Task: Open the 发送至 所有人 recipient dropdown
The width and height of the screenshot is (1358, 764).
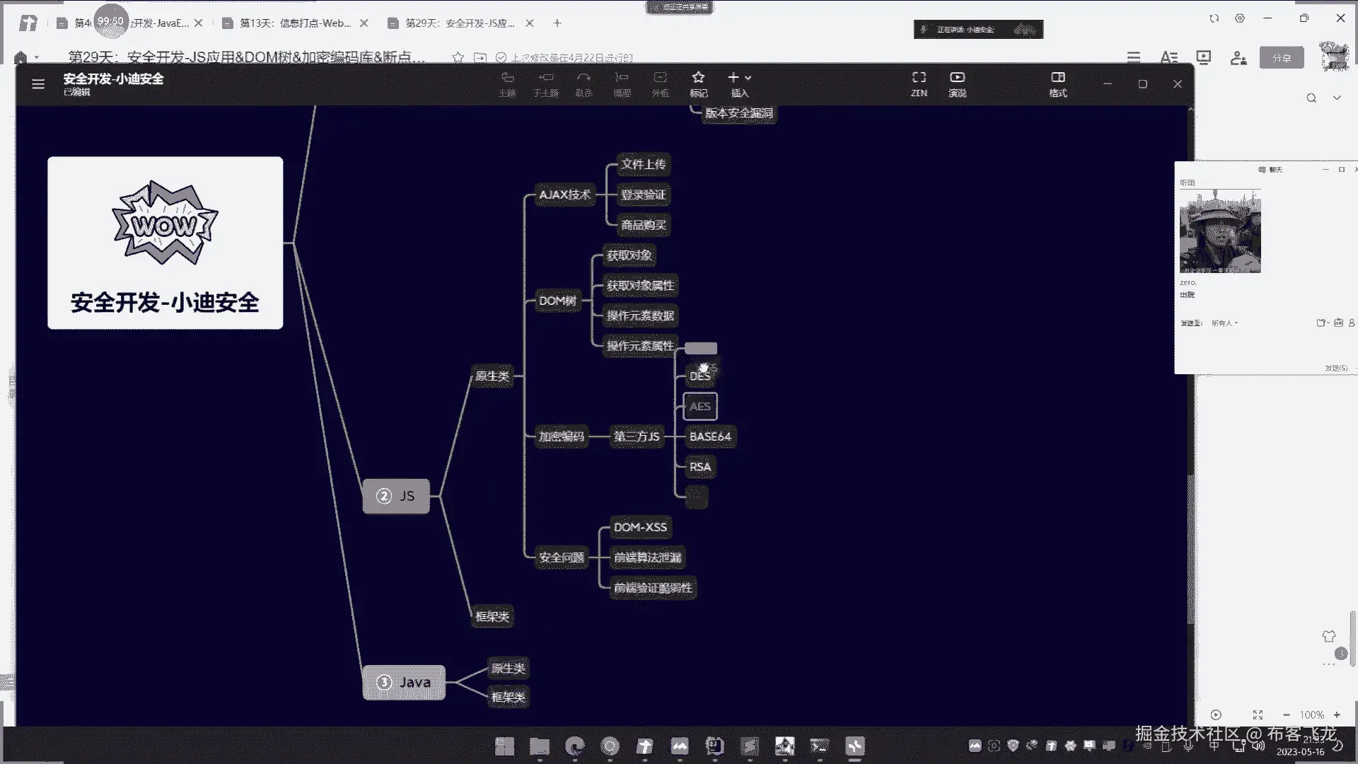Action: pos(1224,323)
